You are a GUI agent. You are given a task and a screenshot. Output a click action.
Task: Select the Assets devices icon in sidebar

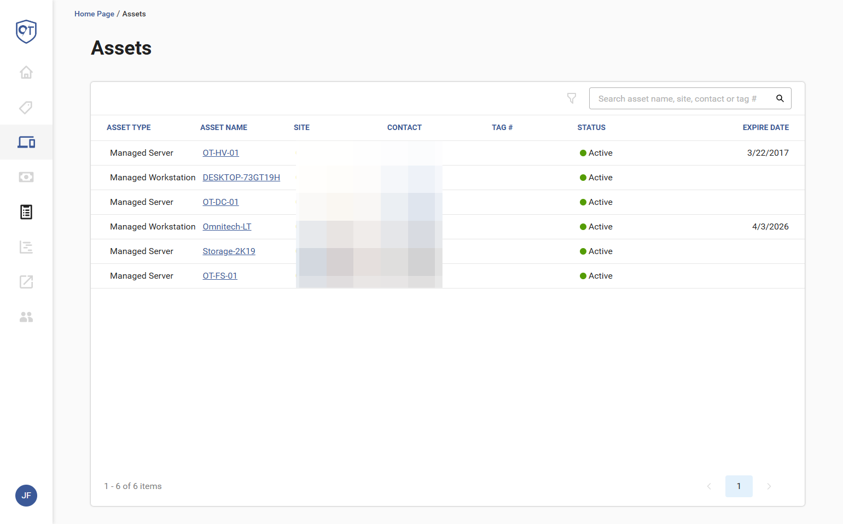(26, 142)
